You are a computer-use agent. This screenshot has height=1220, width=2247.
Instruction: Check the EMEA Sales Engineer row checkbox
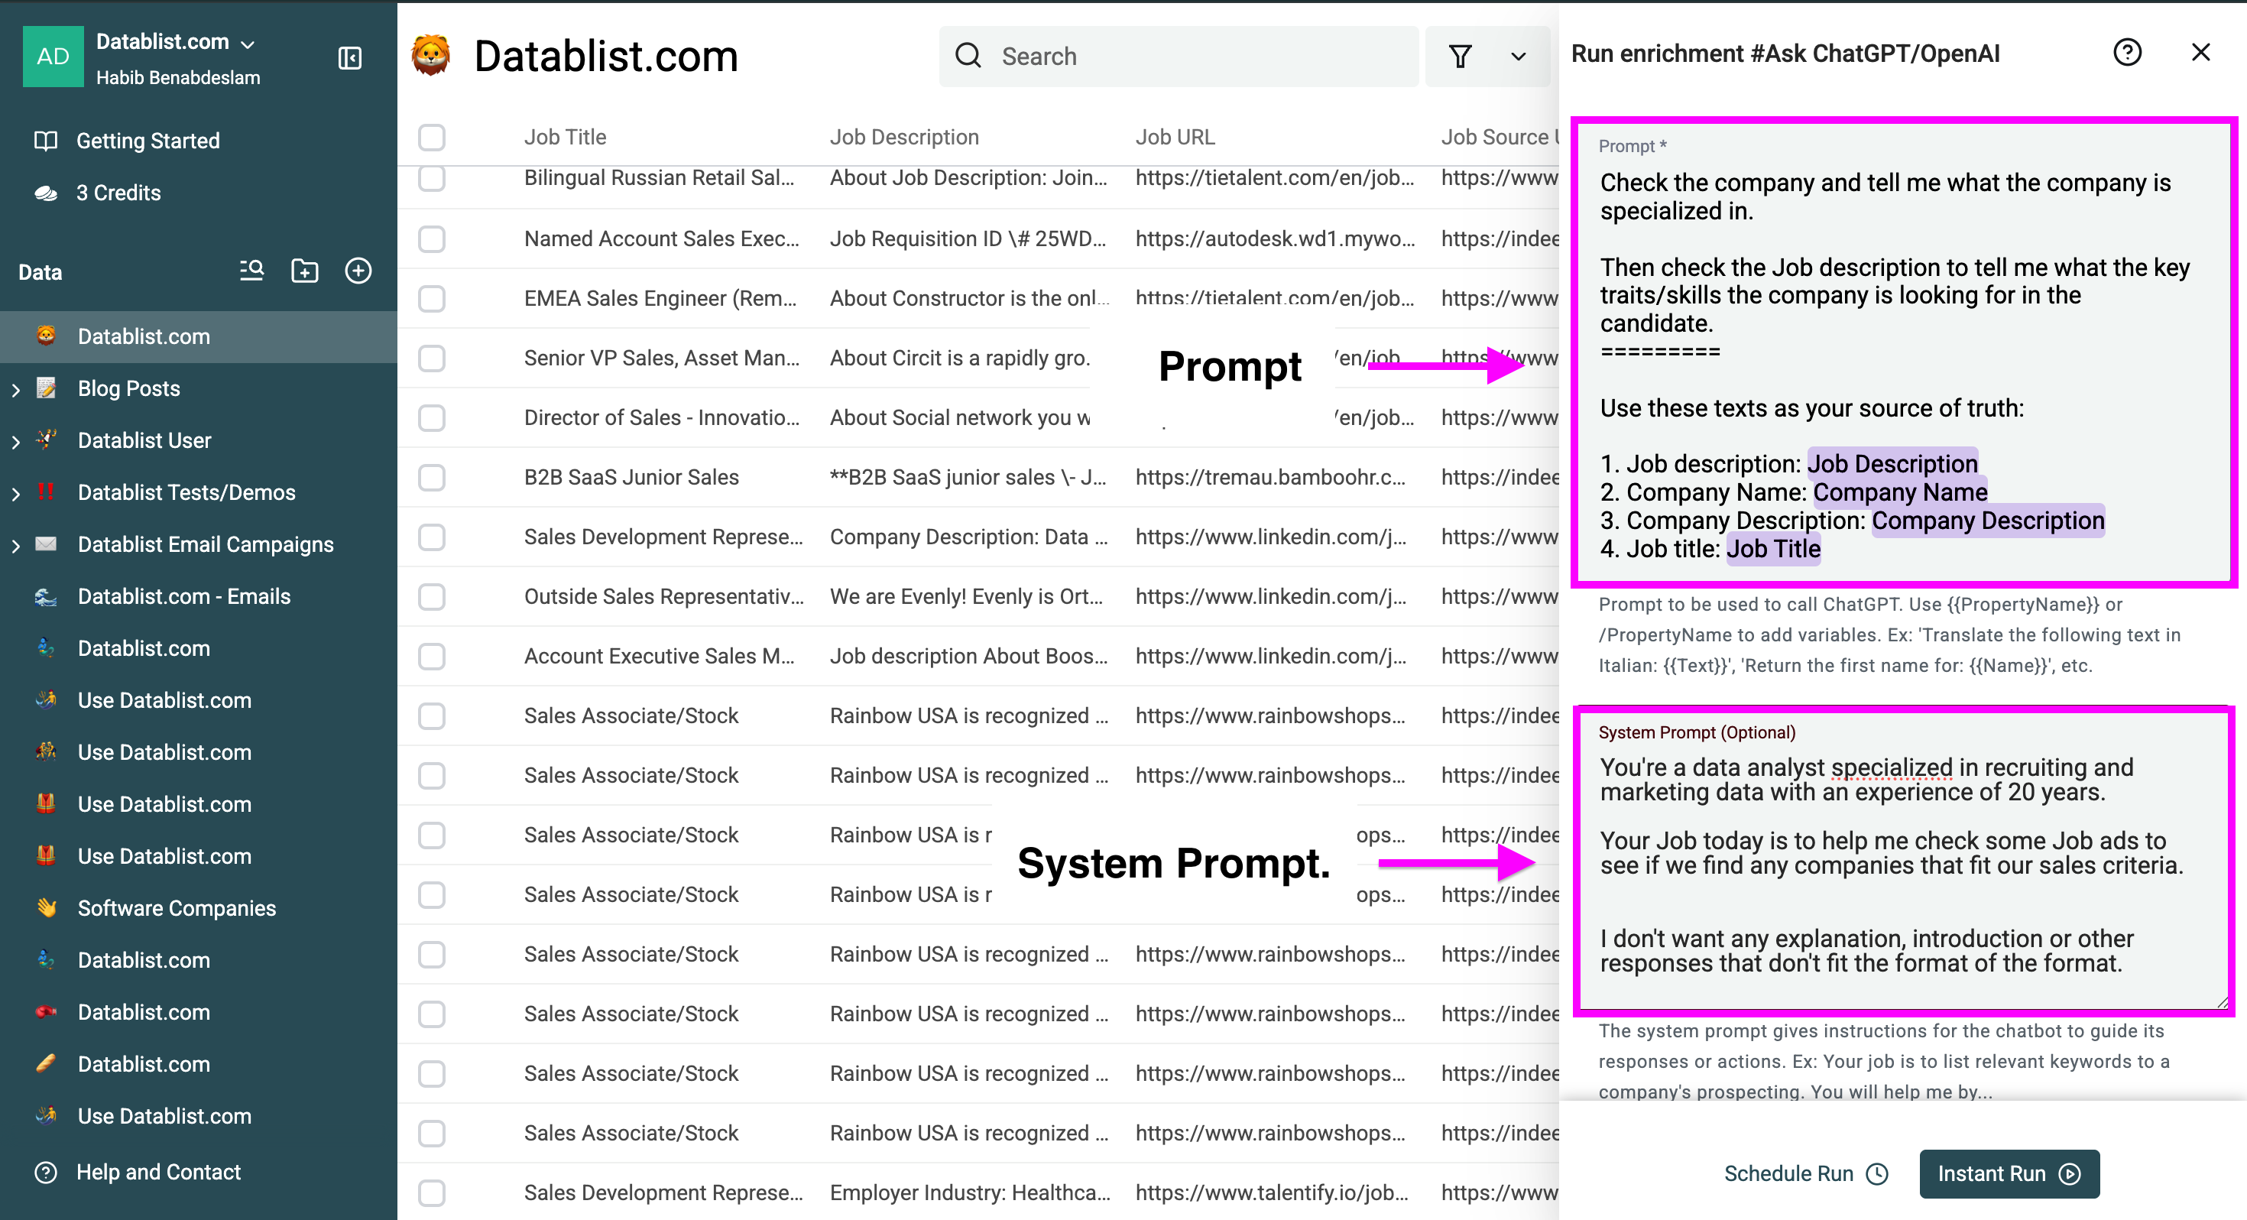tap(431, 298)
